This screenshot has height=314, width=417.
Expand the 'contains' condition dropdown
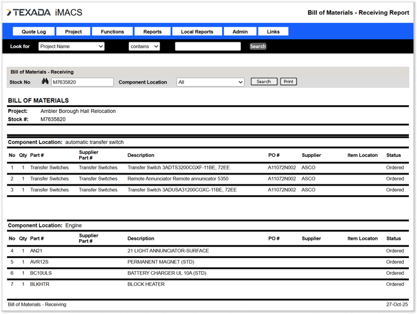[144, 47]
